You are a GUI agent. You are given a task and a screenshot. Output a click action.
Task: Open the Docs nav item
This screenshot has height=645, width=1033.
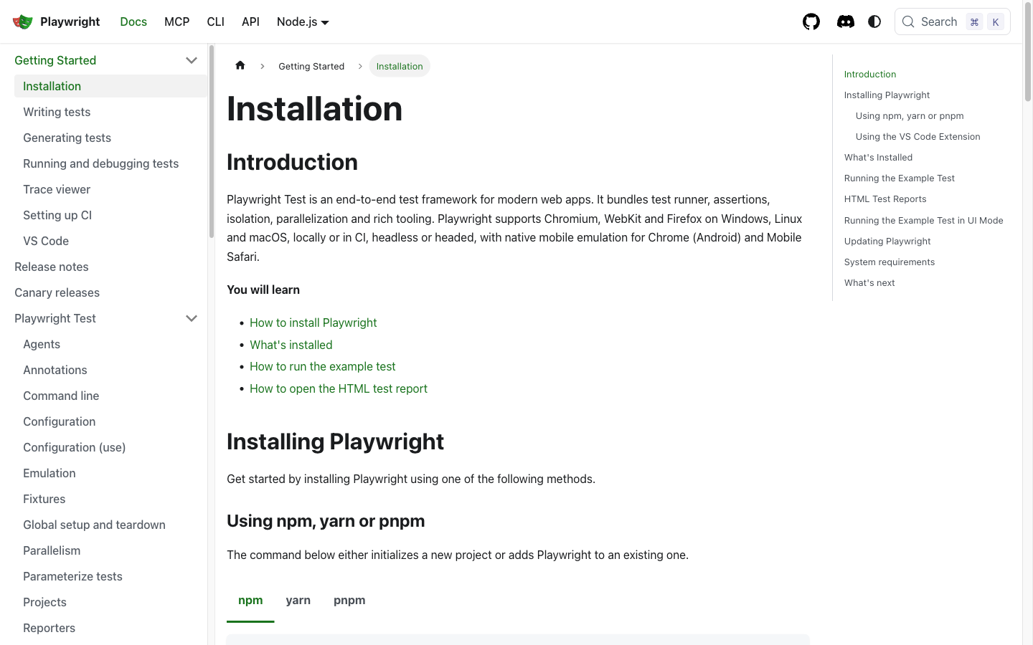coord(133,21)
